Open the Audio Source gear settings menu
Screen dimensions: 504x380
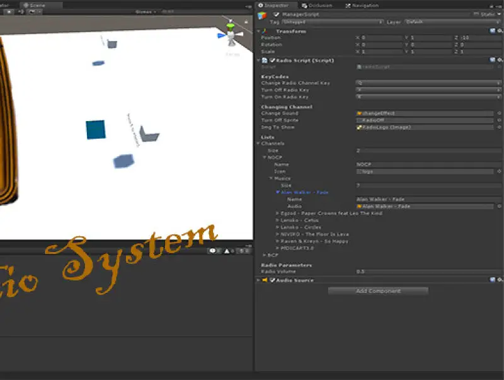click(500, 280)
